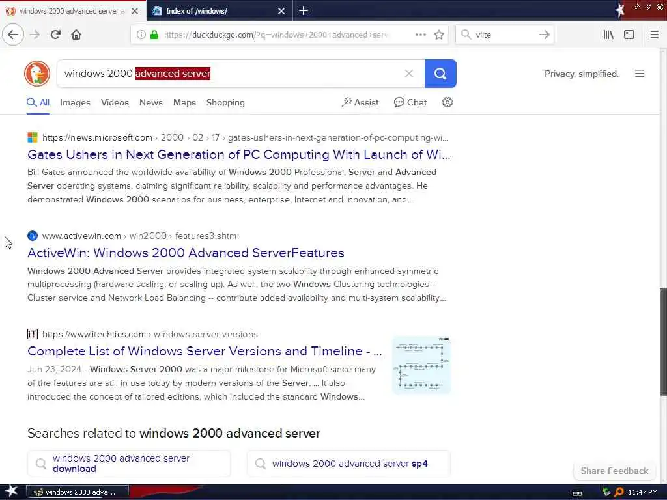667x500 pixels.
Task: Toggle the sidebar view icon
Action: point(629,35)
